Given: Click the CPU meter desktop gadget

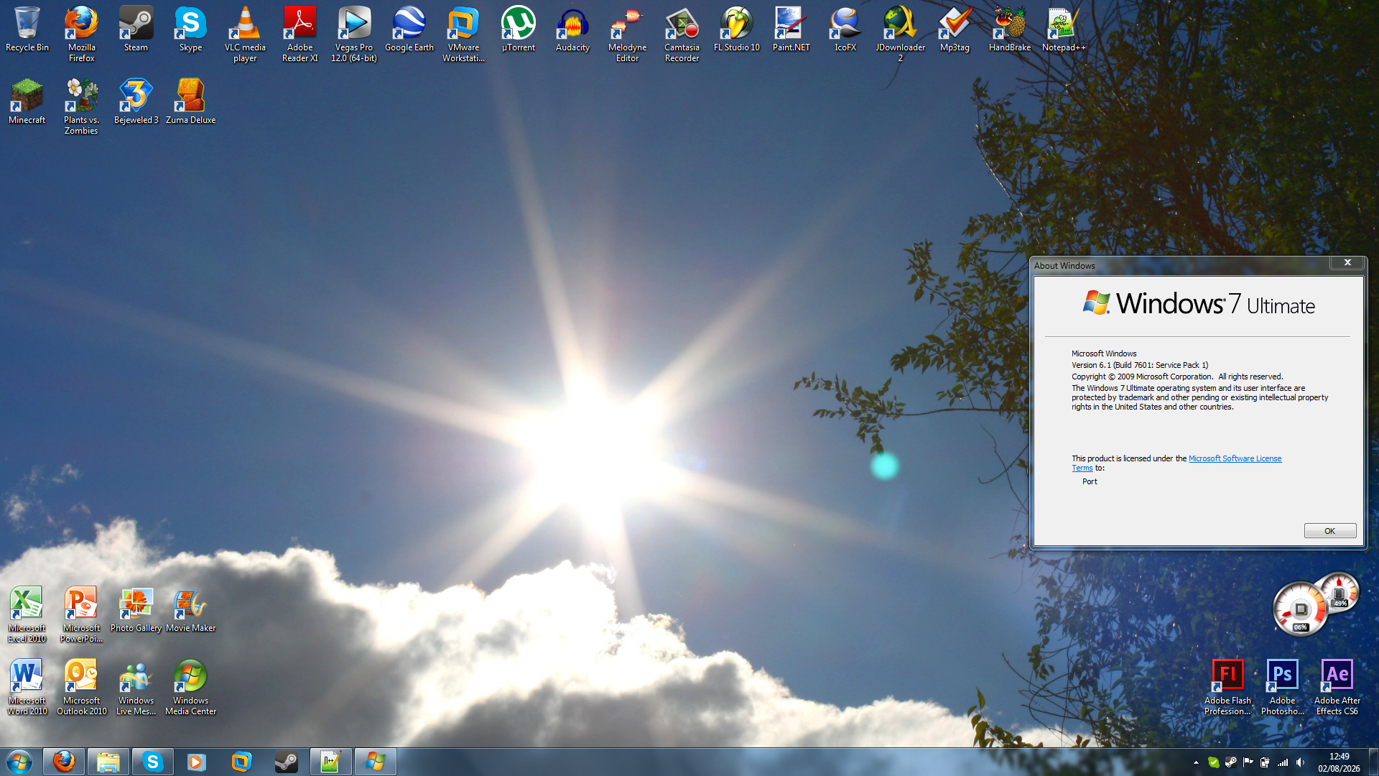Looking at the screenshot, I should [1300, 610].
